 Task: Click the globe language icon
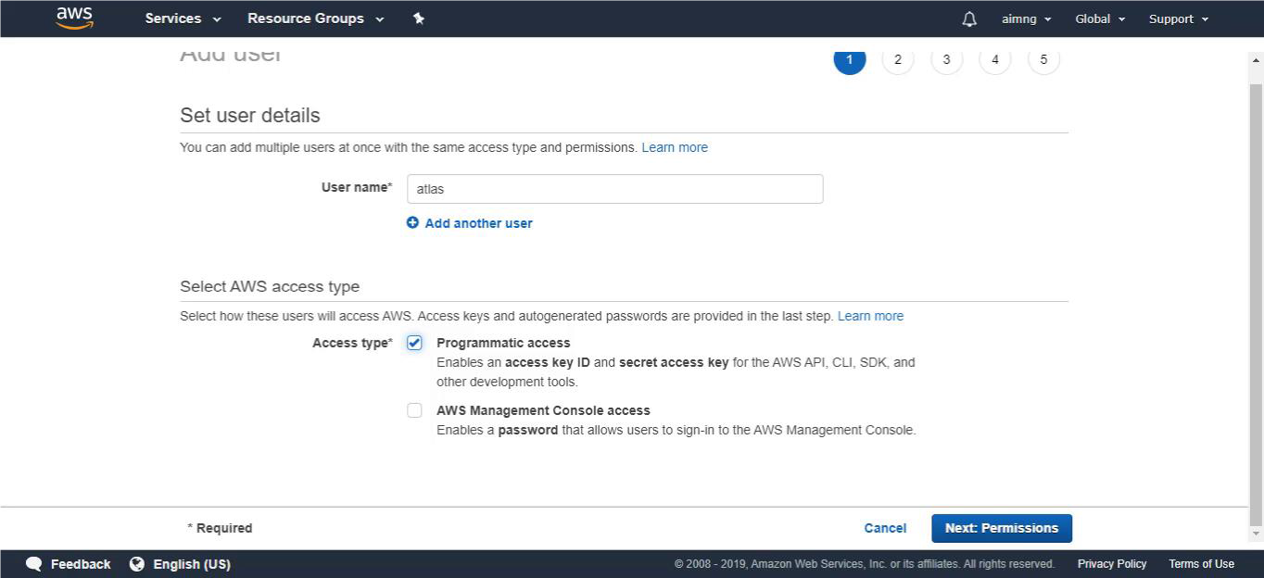tap(137, 564)
